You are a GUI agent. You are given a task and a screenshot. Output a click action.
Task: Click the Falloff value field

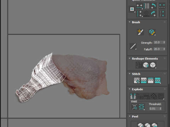[158, 49]
